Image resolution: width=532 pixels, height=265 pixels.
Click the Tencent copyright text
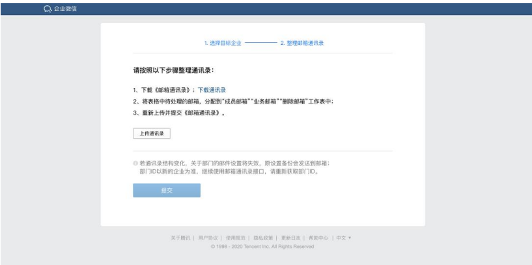(262, 247)
